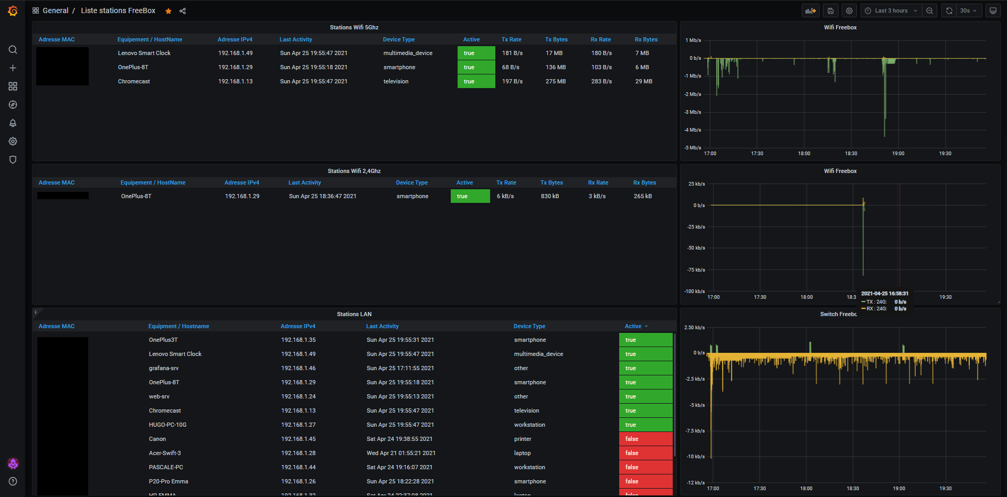
Task: Open Server Admin shield icon
Action: 13,160
